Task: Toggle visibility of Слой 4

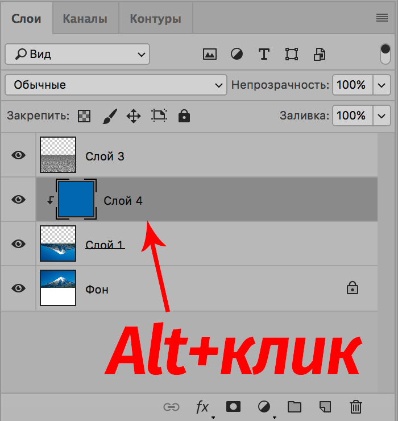Action: pos(19,199)
